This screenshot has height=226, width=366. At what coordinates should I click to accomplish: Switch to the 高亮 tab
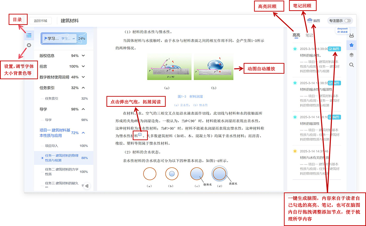pos(296,35)
